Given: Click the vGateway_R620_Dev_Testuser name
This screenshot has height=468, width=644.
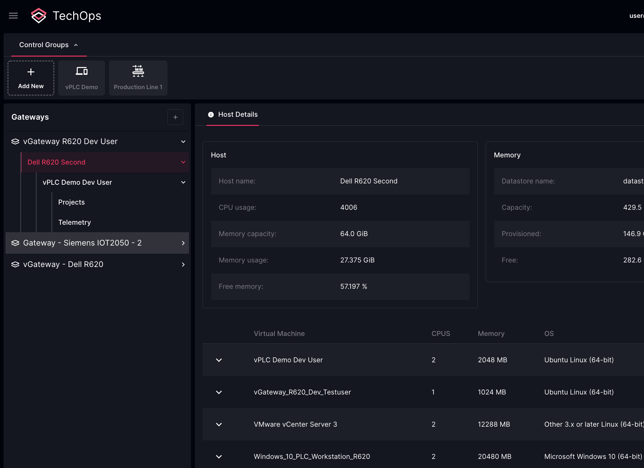Looking at the screenshot, I should 302,392.
